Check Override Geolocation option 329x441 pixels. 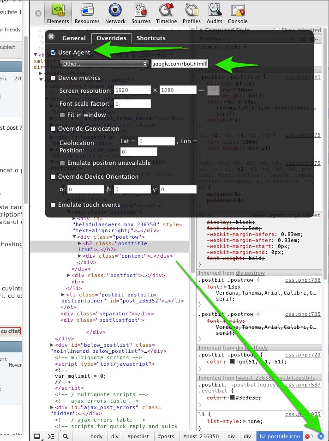click(54, 128)
